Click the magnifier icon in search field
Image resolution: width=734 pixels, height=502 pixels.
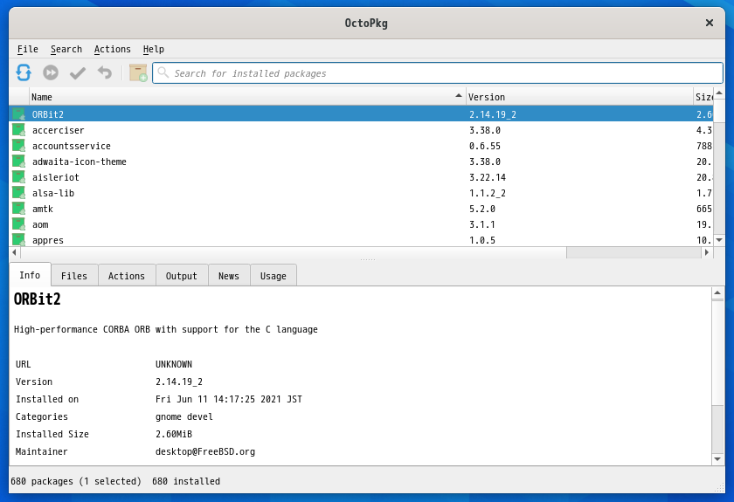tap(163, 72)
